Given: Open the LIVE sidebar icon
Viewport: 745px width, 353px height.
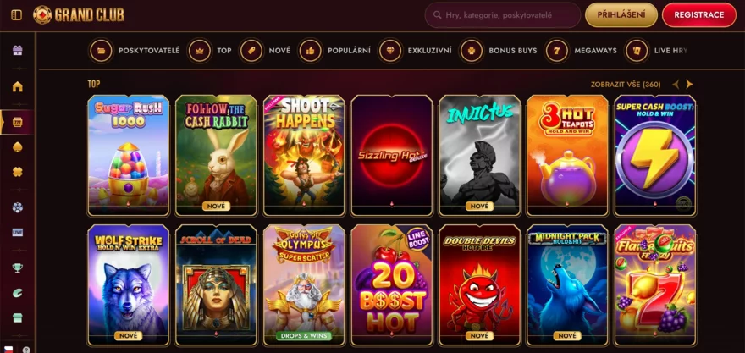Looking at the screenshot, I should point(18,232).
